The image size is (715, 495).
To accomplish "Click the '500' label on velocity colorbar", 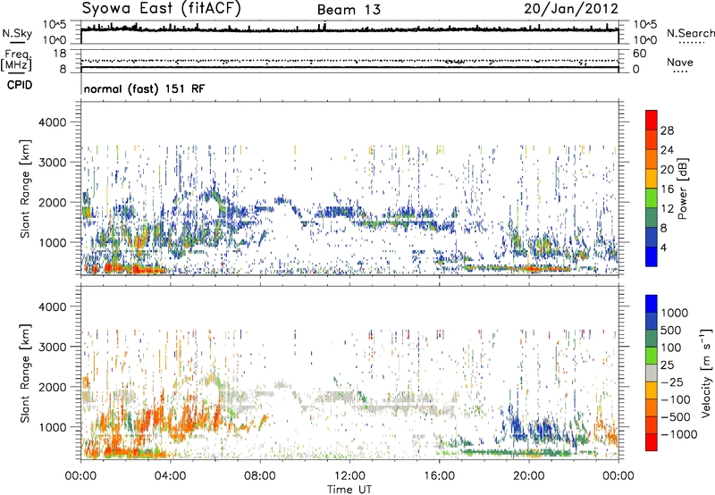I will [x=670, y=331].
